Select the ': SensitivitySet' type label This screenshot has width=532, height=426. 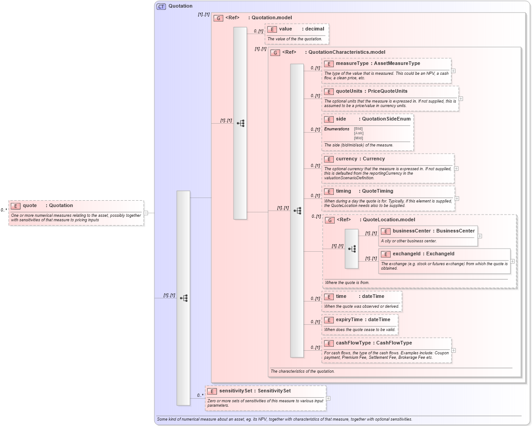tap(272, 391)
